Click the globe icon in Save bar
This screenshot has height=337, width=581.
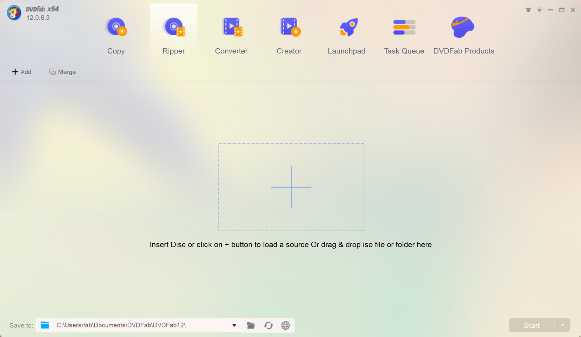click(285, 325)
